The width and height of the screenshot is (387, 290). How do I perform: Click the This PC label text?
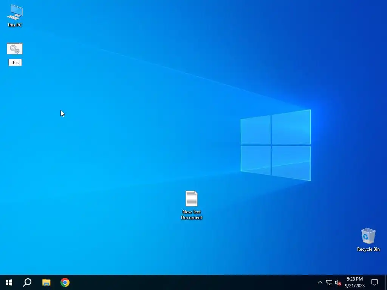[15, 25]
